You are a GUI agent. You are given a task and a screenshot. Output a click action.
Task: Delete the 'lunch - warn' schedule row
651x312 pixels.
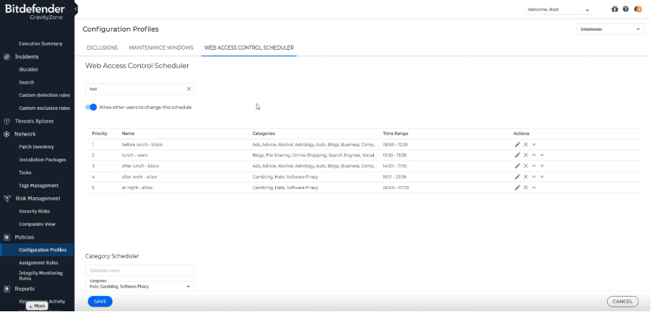(x=526, y=155)
